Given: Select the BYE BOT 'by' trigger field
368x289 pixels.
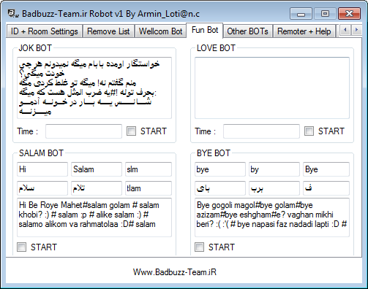Looking at the screenshot, I should coord(274,169).
